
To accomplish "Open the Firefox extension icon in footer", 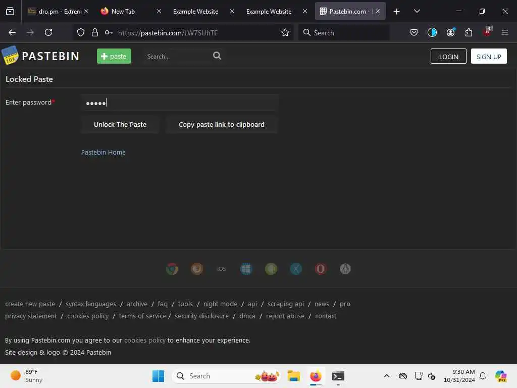I will point(197,269).
